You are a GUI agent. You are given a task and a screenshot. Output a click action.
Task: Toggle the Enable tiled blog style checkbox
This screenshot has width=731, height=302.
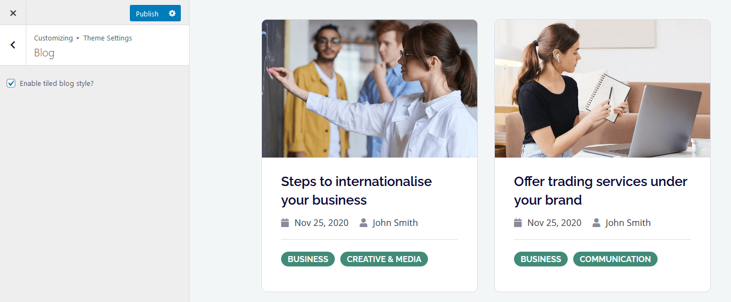[11, 83]
